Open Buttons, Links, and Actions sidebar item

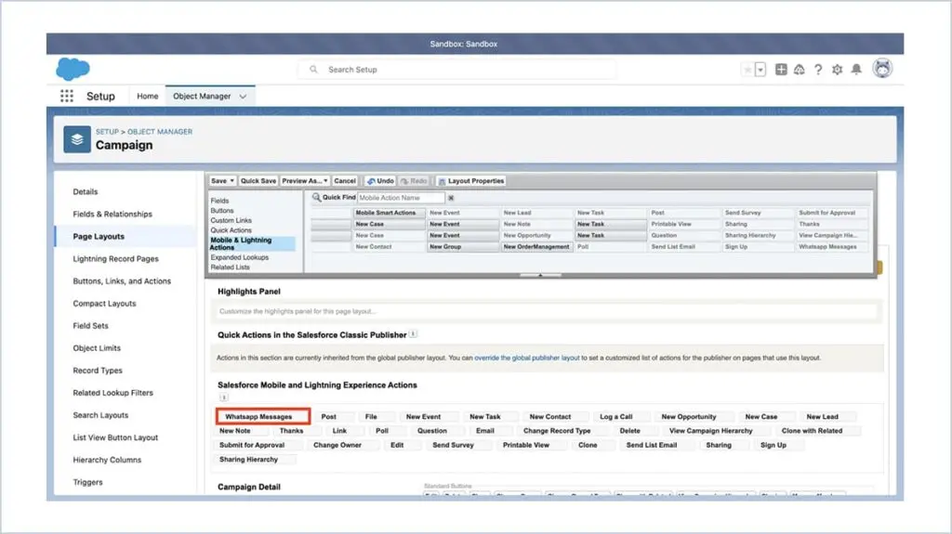pos(122,281)
